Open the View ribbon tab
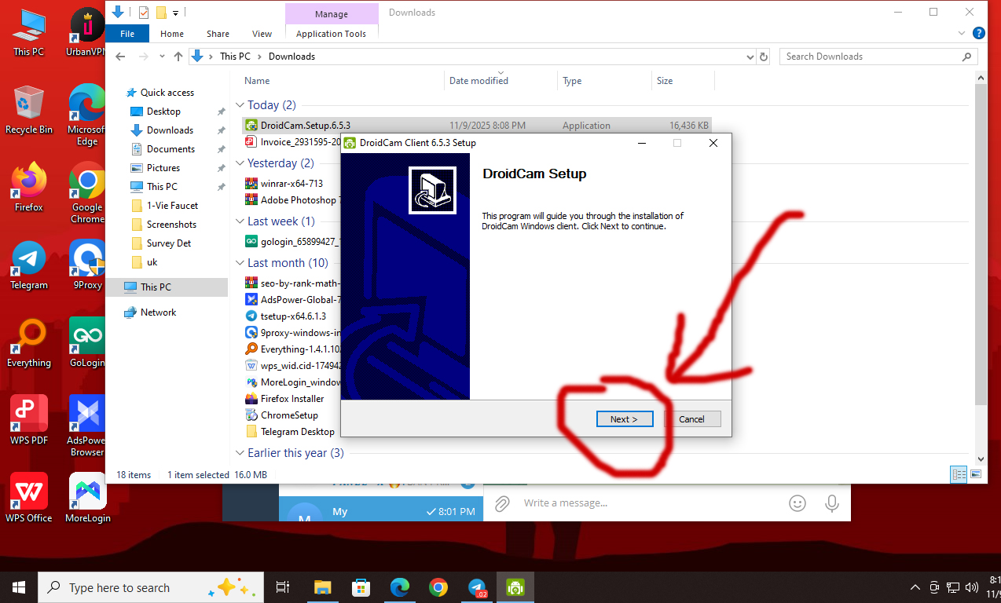The image size is (1001, 603). click(262, 34)
